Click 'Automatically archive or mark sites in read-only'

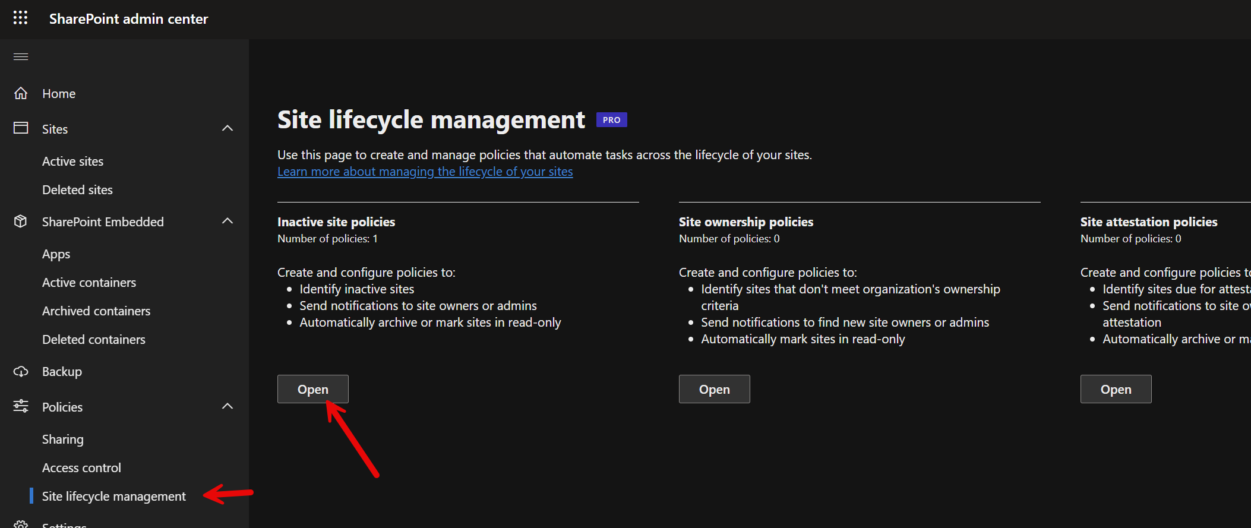(430, 323)
